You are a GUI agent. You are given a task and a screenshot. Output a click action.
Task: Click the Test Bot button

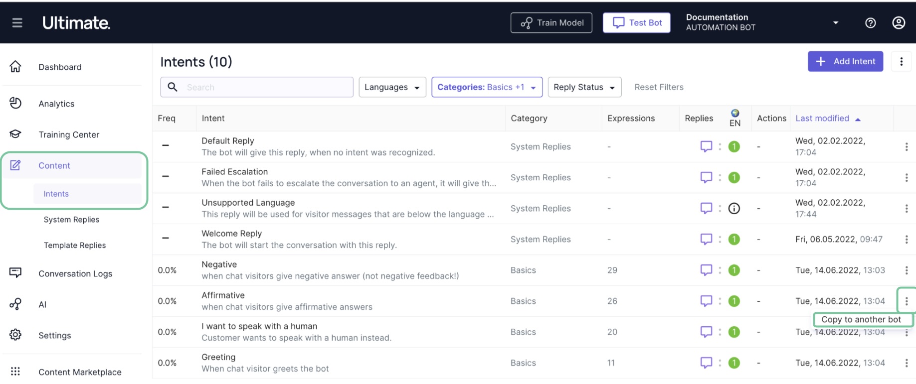tap(637, 22)
